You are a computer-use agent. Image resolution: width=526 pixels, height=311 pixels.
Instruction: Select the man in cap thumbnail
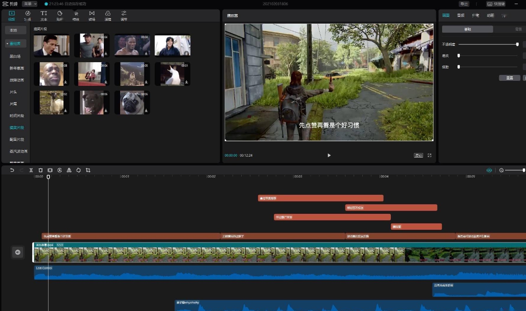pos(92,45)
